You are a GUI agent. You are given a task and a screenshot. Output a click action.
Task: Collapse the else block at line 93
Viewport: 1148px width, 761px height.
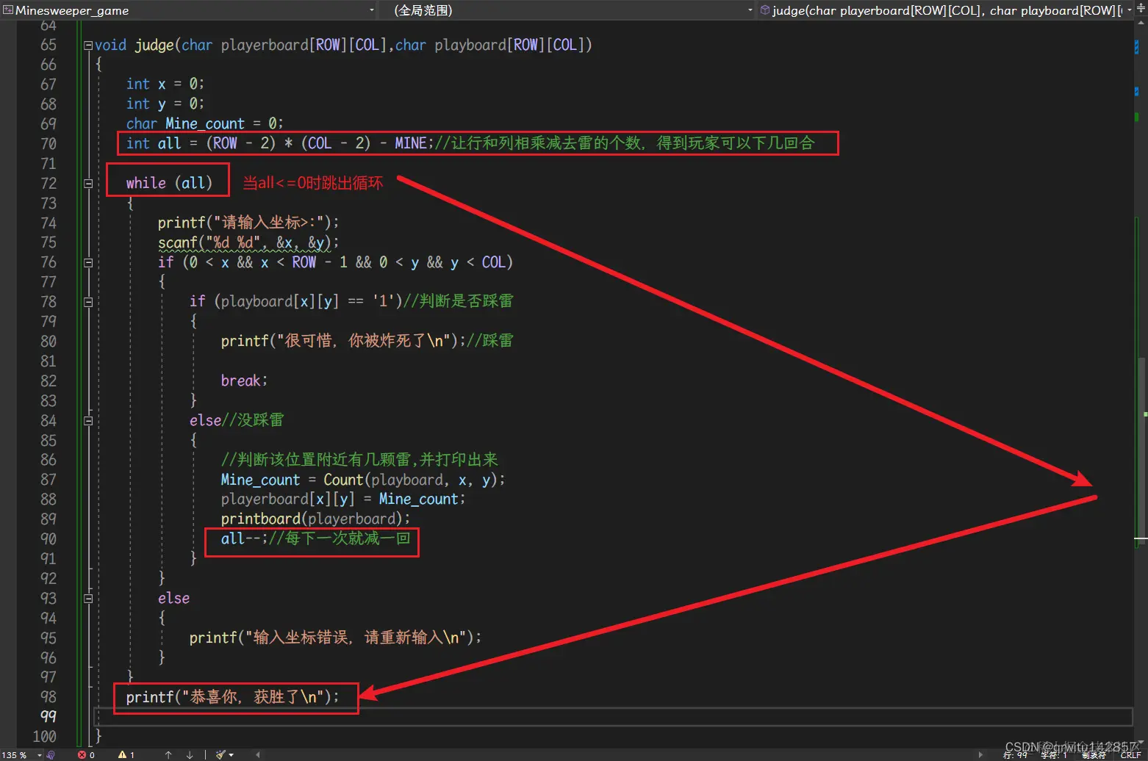(x=88, y=599)
